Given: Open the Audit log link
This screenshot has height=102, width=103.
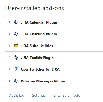Looking at the screenshot, I should (x=17, y=95).
